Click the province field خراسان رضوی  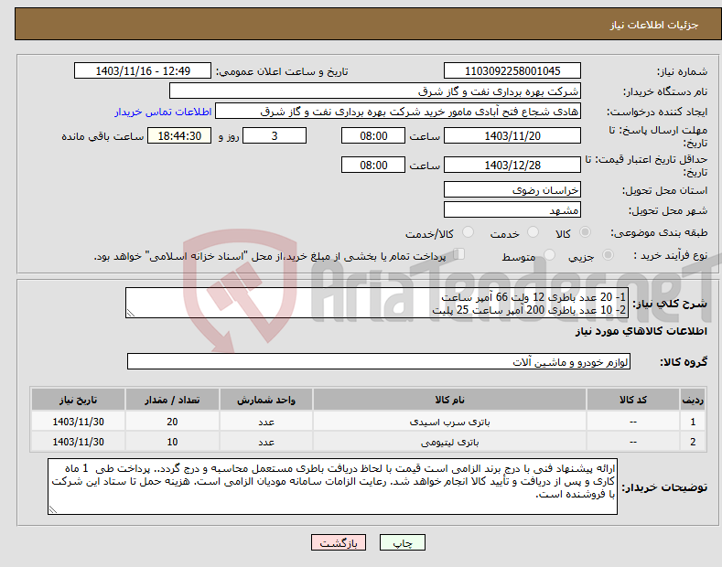[512, 189]
